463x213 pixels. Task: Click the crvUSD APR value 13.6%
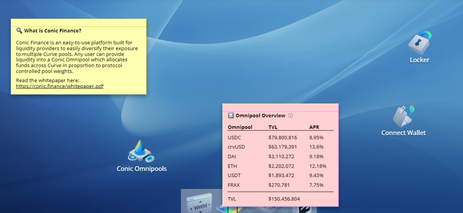(316, 147)
